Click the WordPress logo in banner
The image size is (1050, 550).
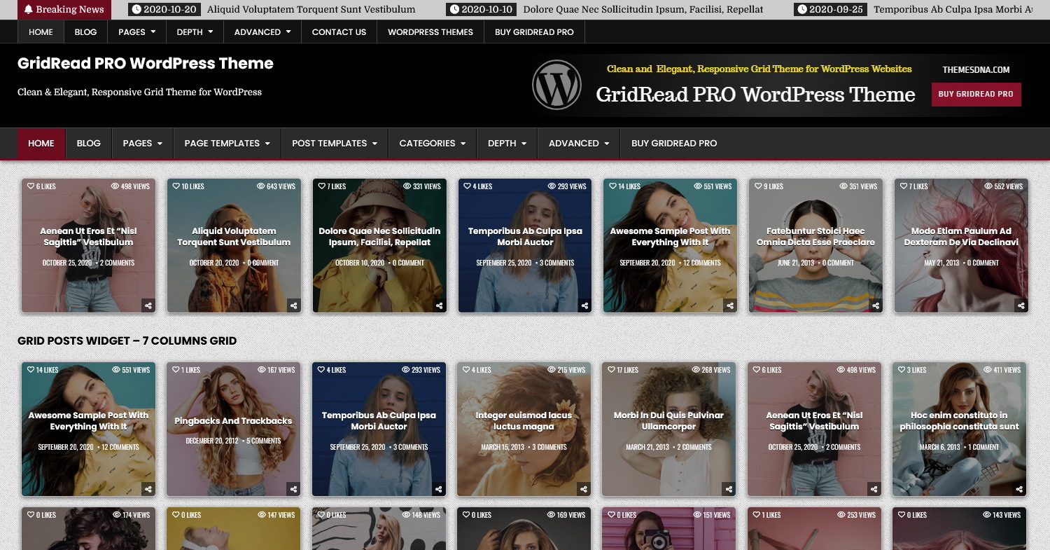pyautogui.click(x=556, y=85)
